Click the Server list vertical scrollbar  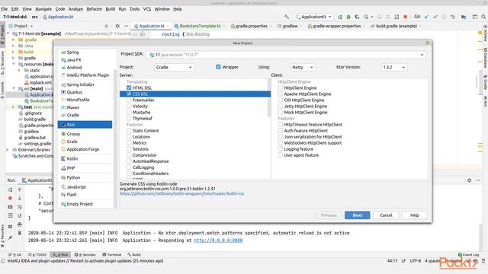click(269, 98)
